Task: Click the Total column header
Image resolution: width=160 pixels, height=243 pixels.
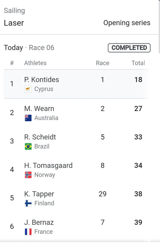Action: [138, 63]
